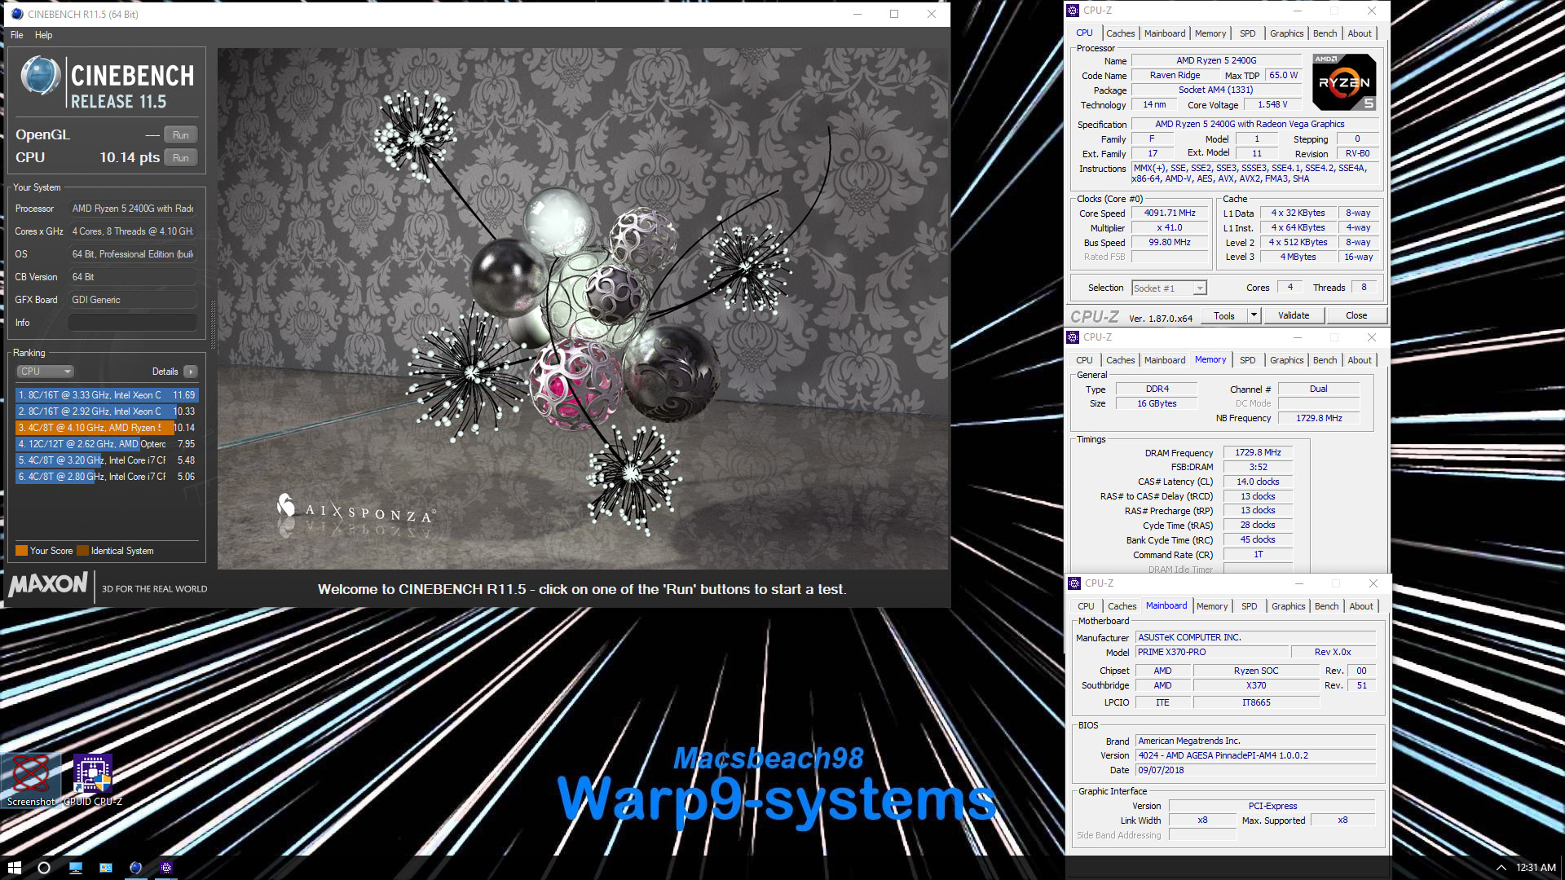
Task: Switch to Bench tab in bottom CPU-Z window
Action: pos(1326,606)
